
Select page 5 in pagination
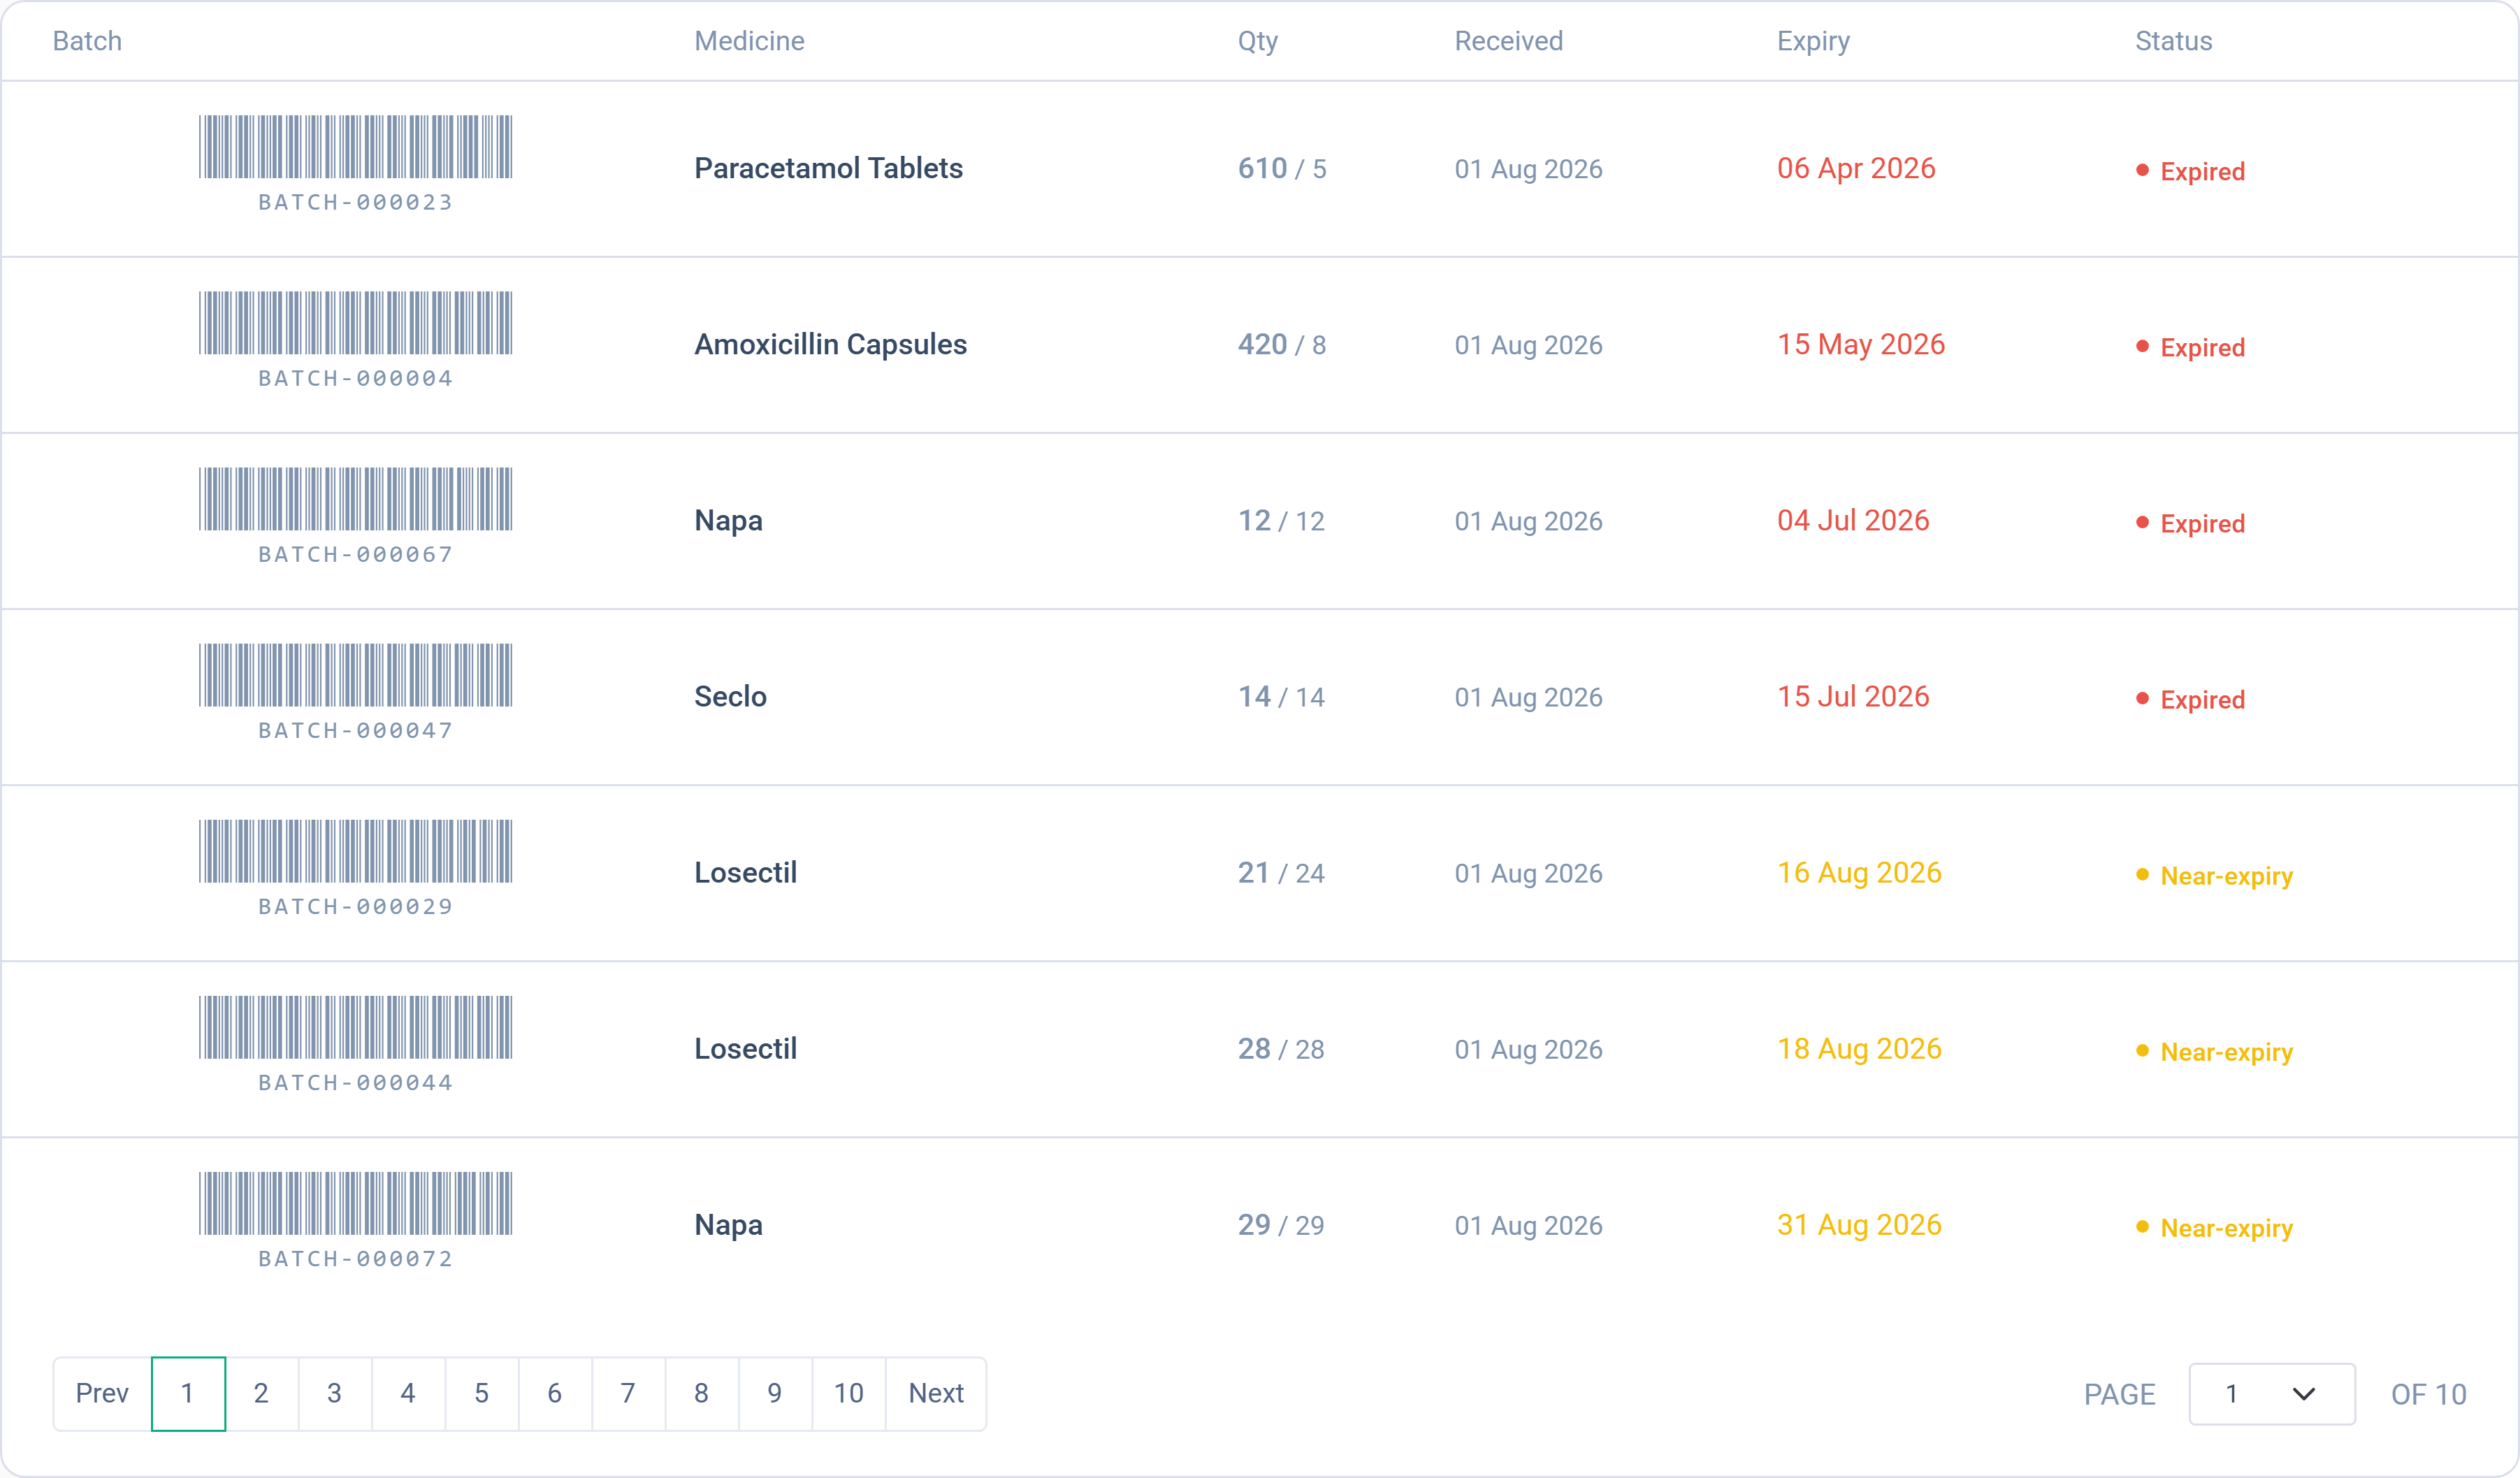tap(481, 1393)
